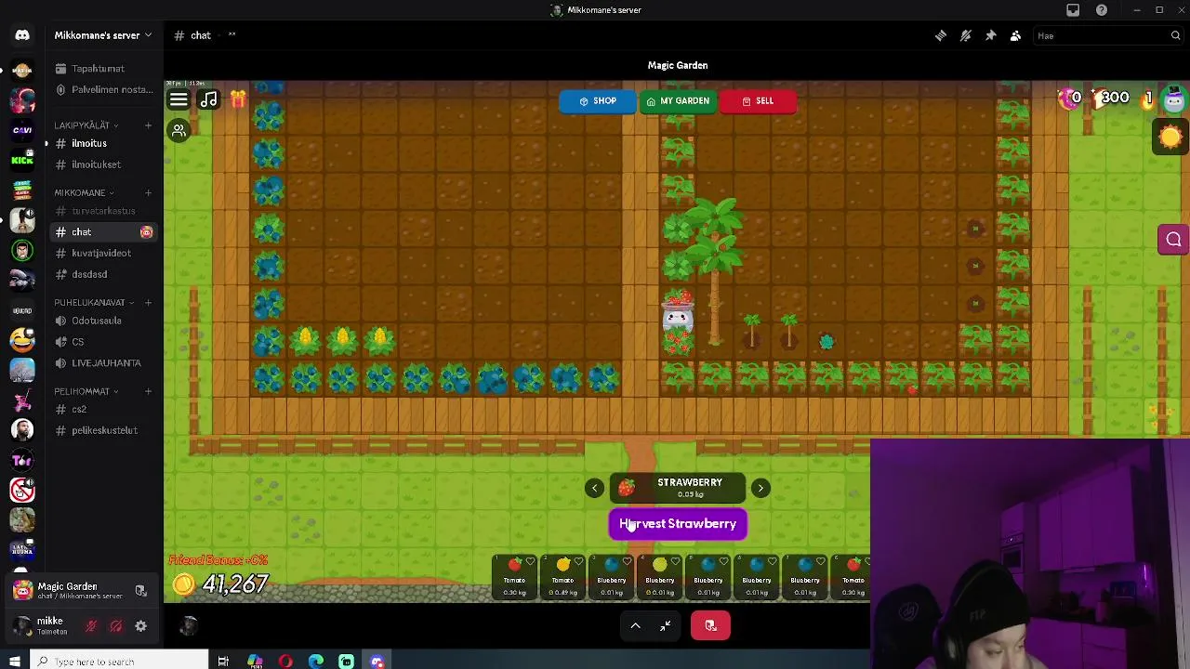Open the SHOP tab

[597, 101]
